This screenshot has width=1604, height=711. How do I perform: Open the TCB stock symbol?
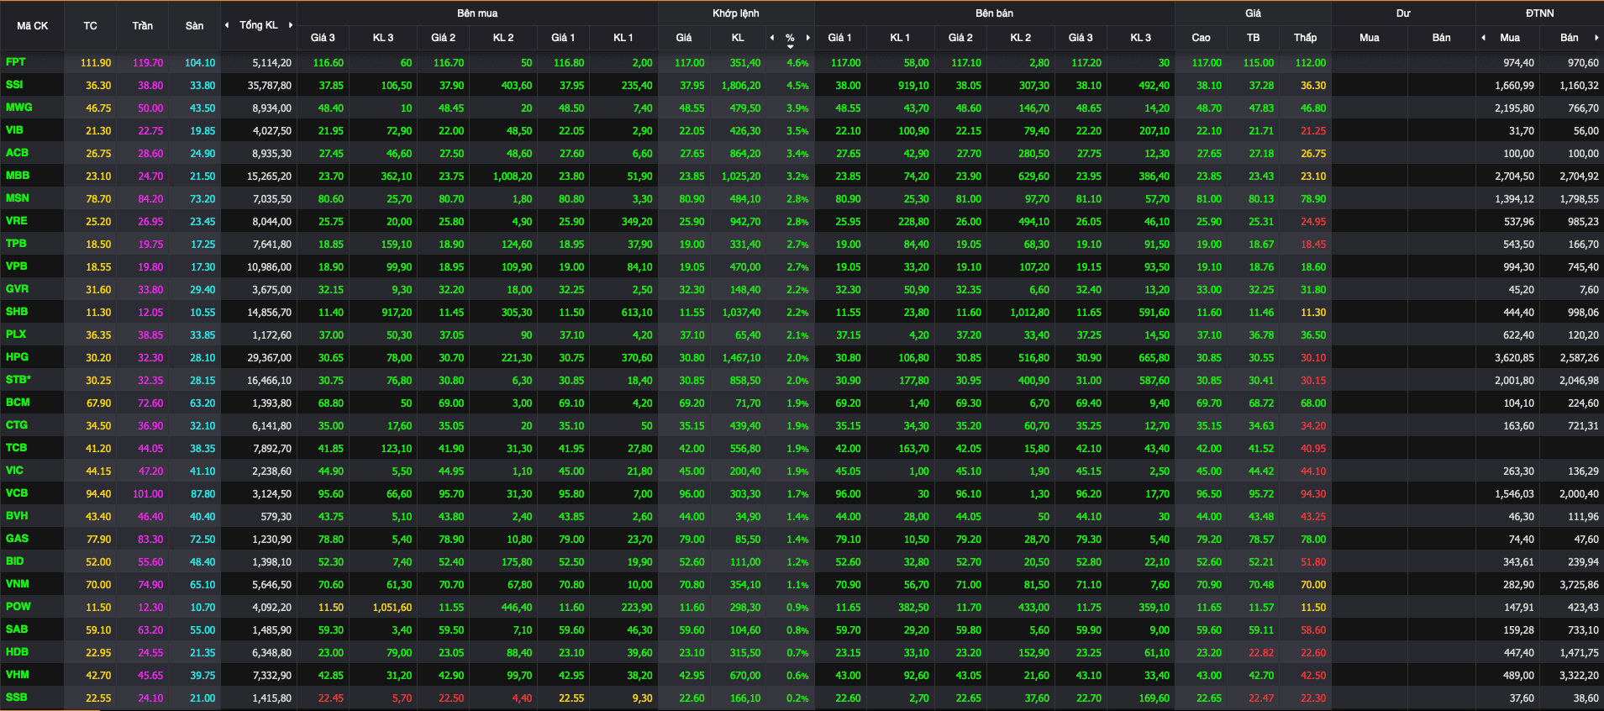(16, 448)
